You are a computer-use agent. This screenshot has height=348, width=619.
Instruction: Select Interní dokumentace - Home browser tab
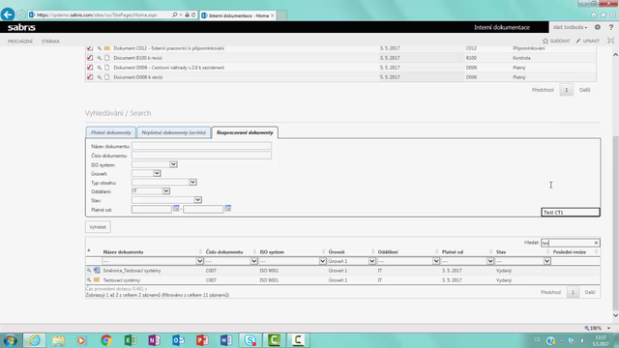[238, 15]
